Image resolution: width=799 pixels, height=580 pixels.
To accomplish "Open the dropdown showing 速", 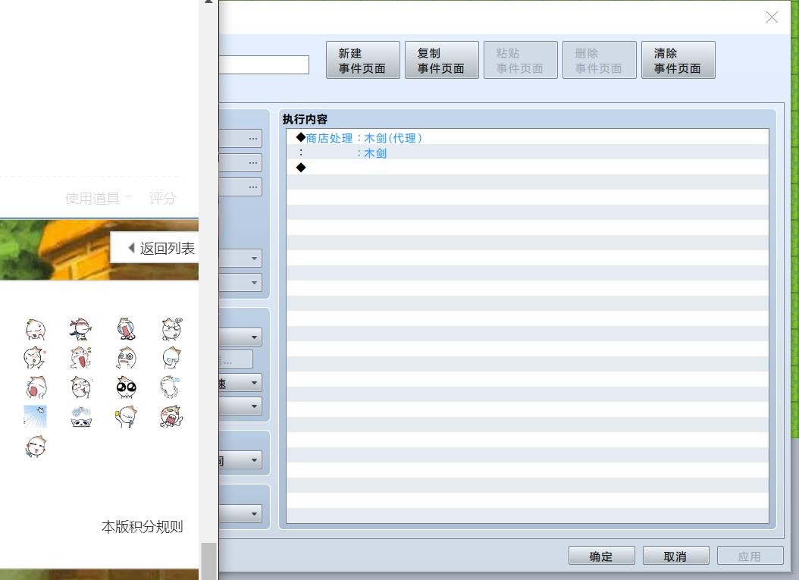I will tap(240, 383).
